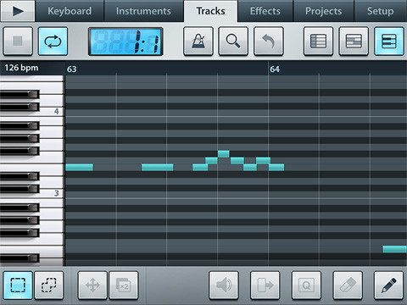The height and width of the screenshot is (305, 407).
Task: Select the pencil draw tool
Action: tap(388, 286)
